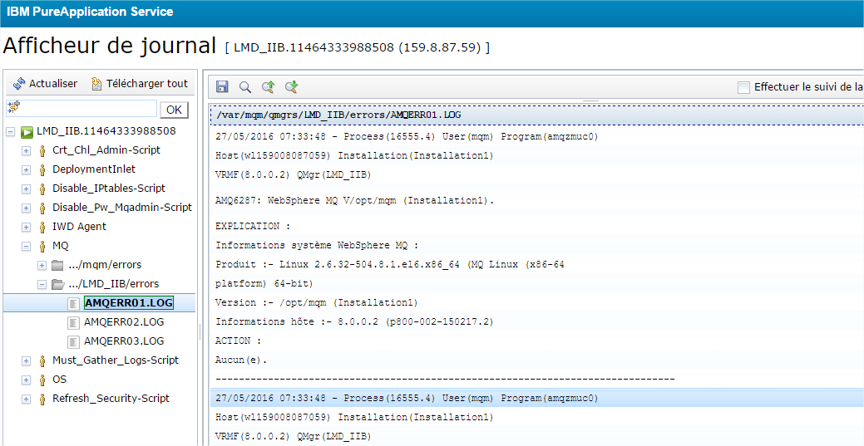Expand the .../mqm/errors folder

(42, 265)
